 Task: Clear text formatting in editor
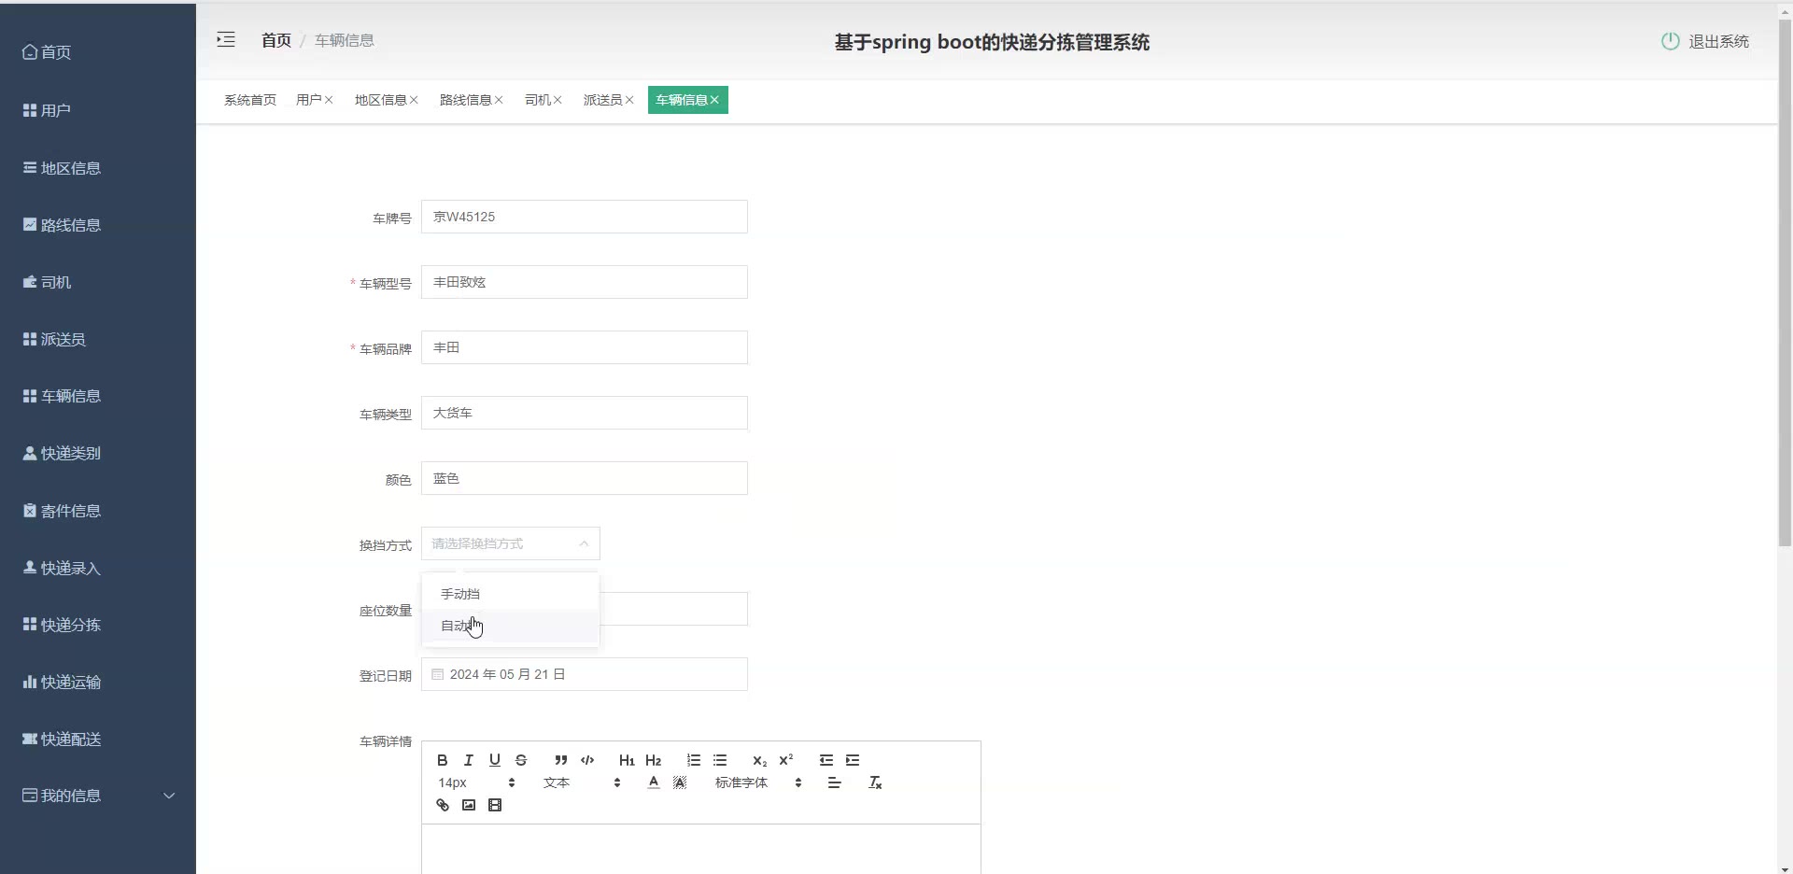(875, 782)
